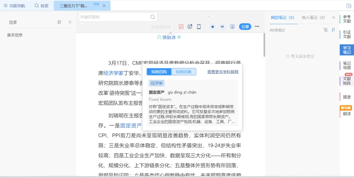Screen dimensions: 354x178
Task: Click the 固定资产 hyperlink in text
Action: [x=131, y=125]
